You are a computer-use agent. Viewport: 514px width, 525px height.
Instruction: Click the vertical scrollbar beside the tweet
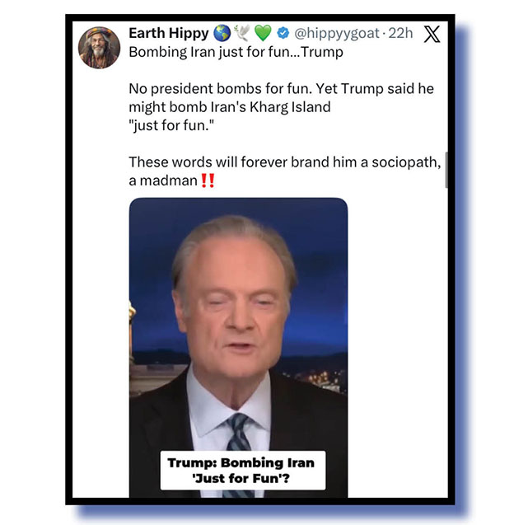[446, 170]
